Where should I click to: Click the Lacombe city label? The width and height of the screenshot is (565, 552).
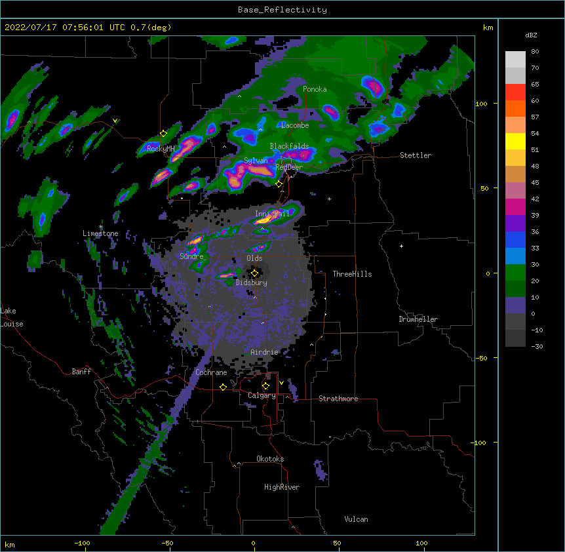(295, 125)
